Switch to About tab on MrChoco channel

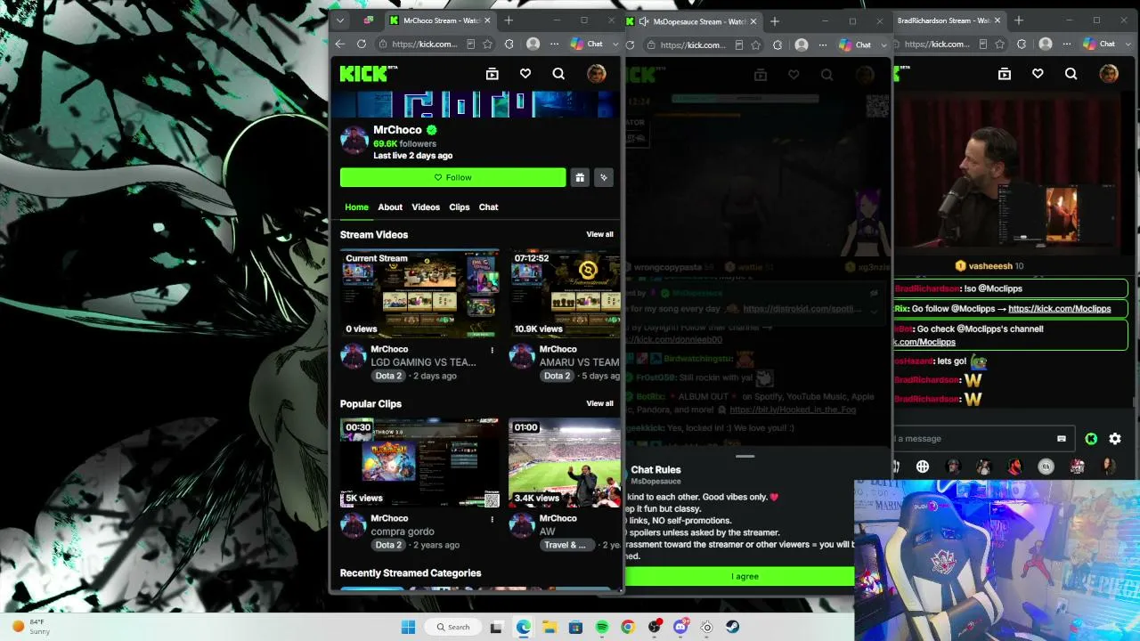tap(390, 207)
